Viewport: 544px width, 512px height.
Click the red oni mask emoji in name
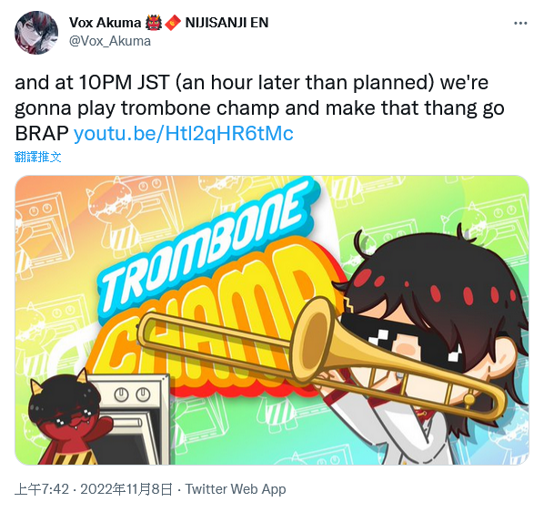point(153,23)
